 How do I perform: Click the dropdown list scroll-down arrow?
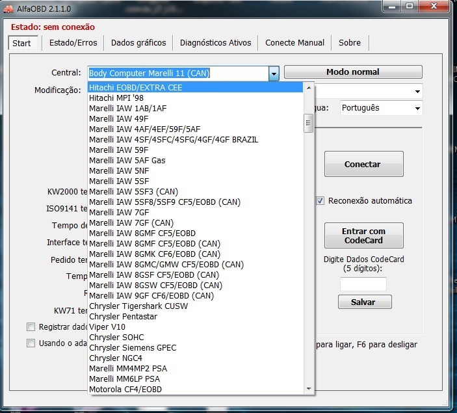(309, 389)
